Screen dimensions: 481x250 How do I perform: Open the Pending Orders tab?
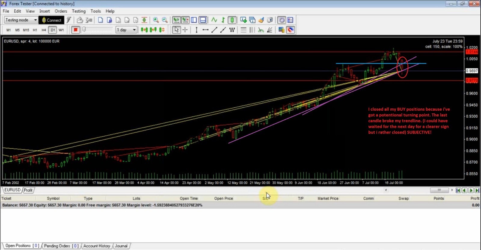(x=61, y=246)
